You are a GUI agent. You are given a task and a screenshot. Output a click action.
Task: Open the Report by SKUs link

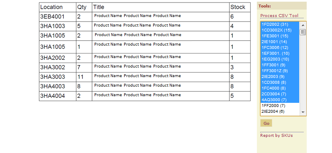click(276, 136)
